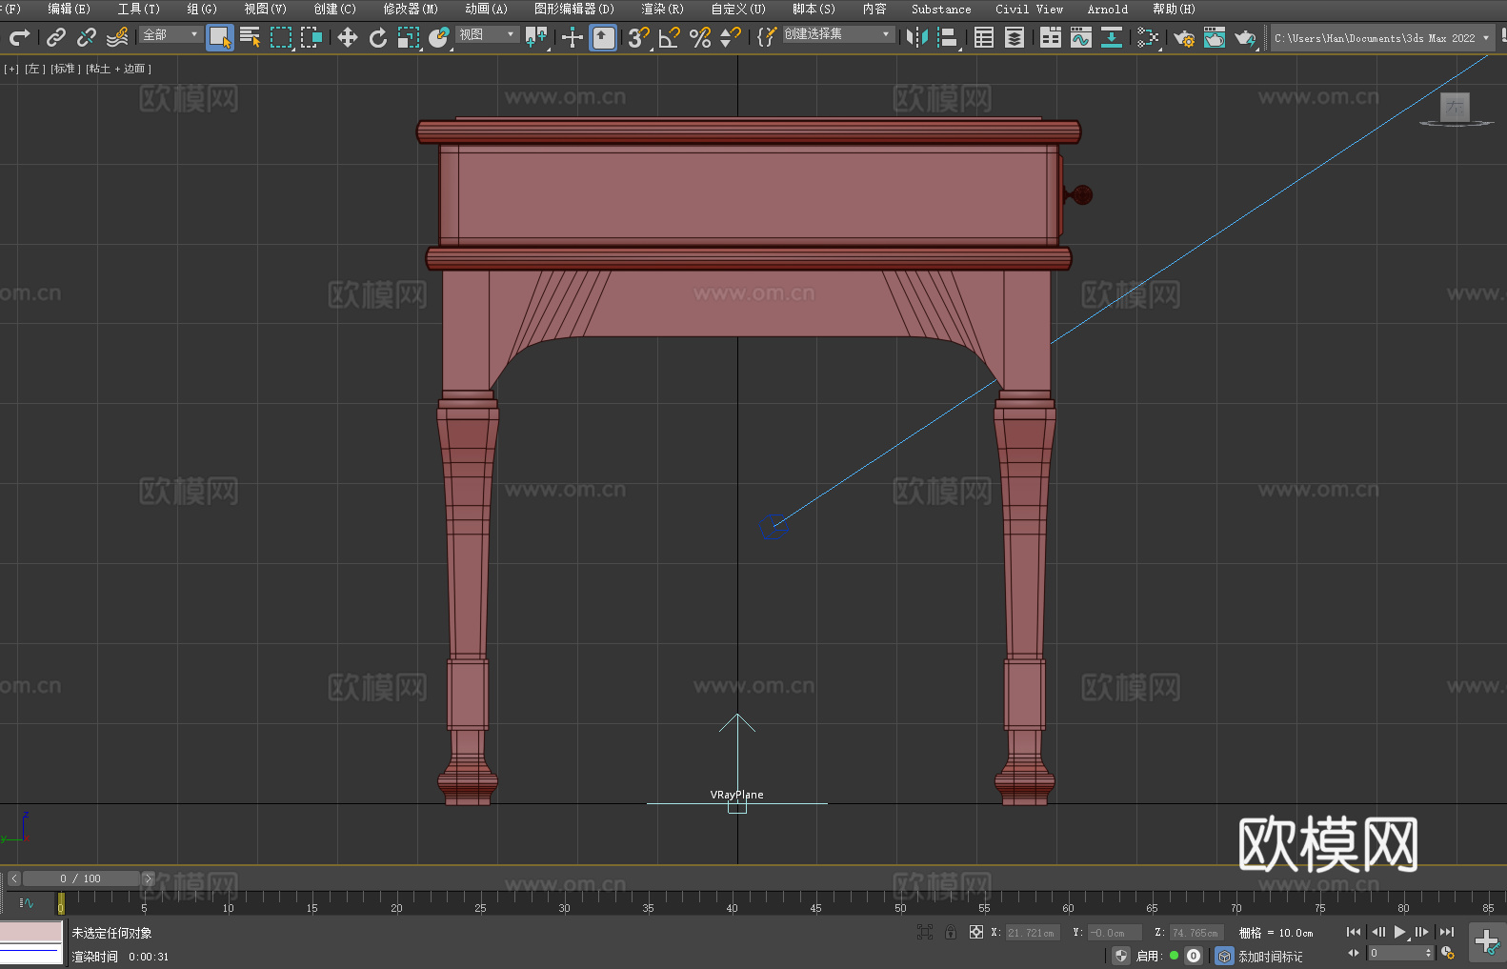
Task: Open the 编辑(E) menu
Action: coord(69,9)
